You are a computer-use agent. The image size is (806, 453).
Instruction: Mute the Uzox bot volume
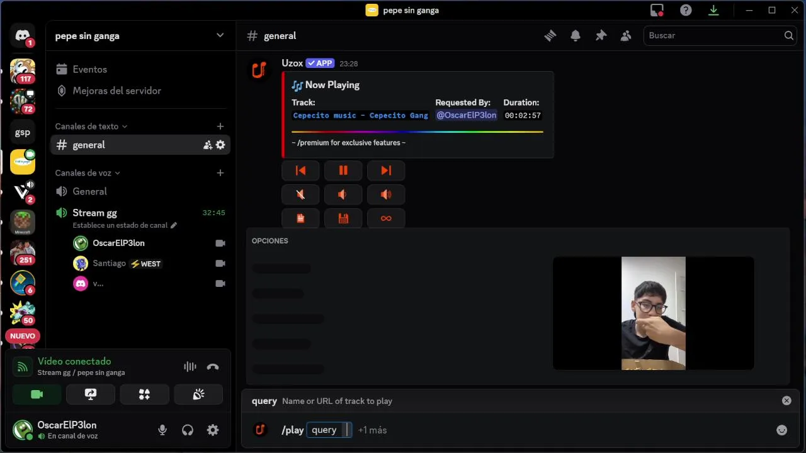[300, 194]
